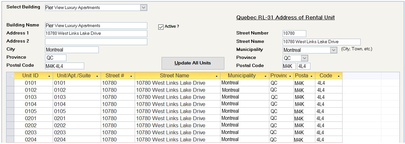This screenshot has height=144, width=405.
Task: Open the Province dropdown in RL-31 section
Action: (304, 58)
